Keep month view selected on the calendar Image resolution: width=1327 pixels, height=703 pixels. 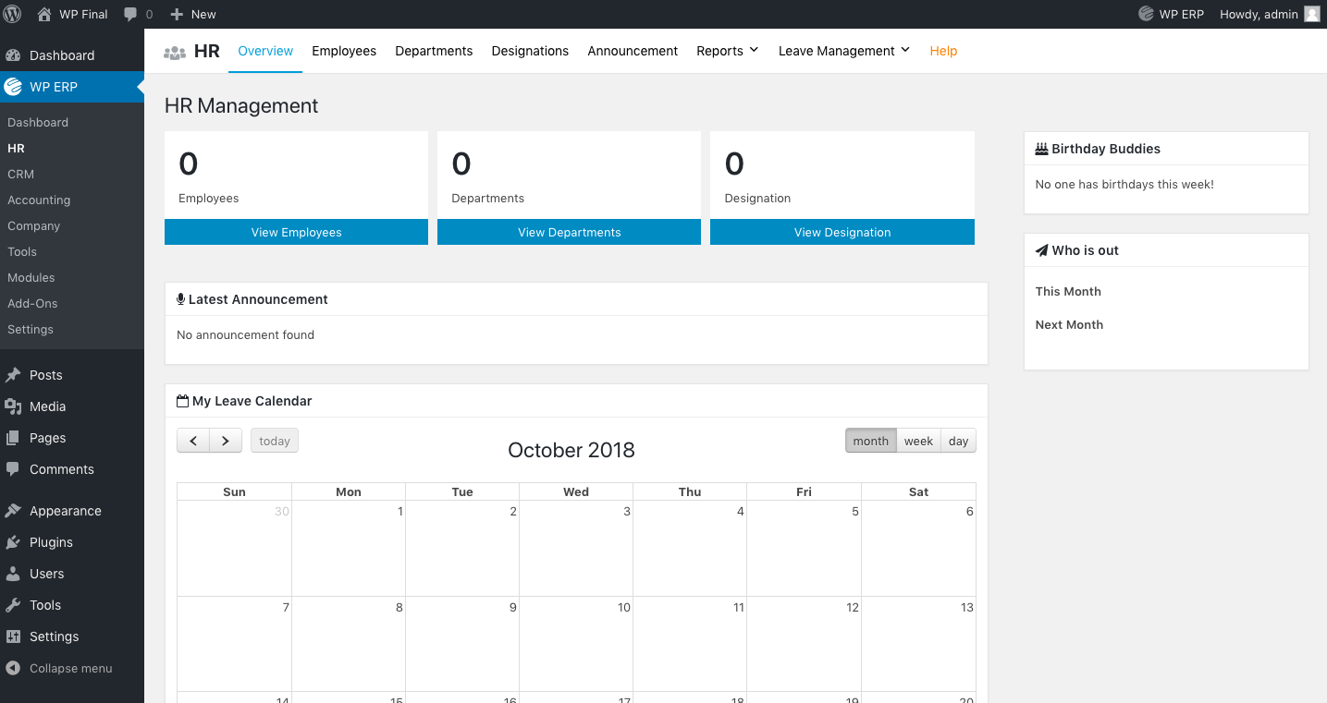tap(870, 441)
